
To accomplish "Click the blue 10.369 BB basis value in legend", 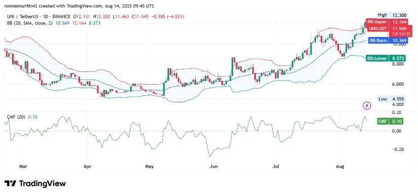I will tap(62, 23).
